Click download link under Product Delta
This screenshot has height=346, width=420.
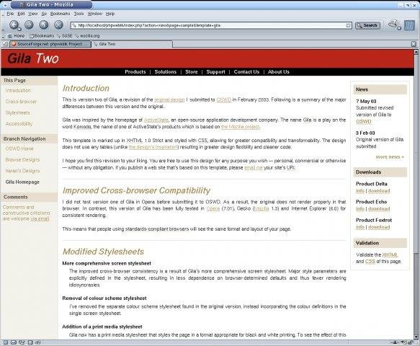click(x=379, y=191)
